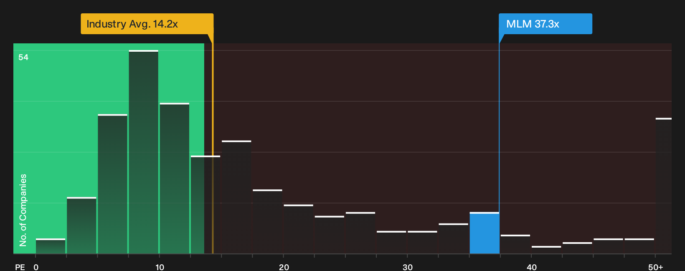Click the tallest histogram bar near 54
Screen dimensions: 685x271
(144, 152)
